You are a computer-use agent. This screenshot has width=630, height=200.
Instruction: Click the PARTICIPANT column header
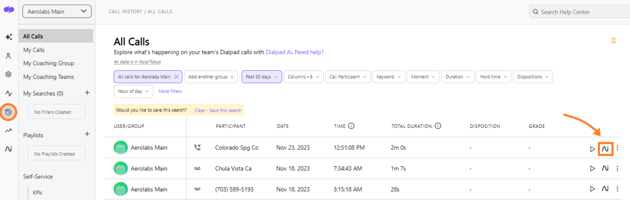click(231, 126)
